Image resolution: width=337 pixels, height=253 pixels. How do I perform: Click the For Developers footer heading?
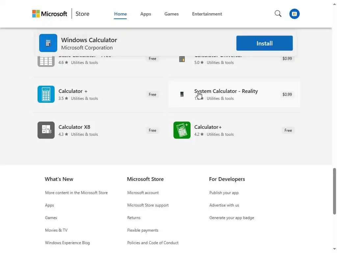tap(227, 179)
